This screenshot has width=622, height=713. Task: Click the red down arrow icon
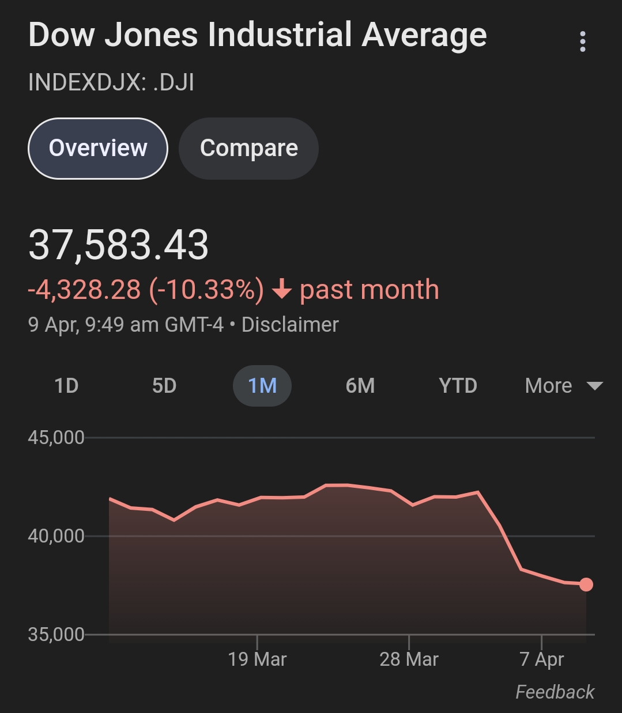point(282,290)
